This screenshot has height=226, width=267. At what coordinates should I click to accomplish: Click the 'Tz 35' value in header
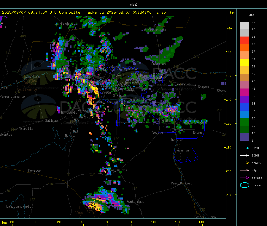tap(160, 12)
